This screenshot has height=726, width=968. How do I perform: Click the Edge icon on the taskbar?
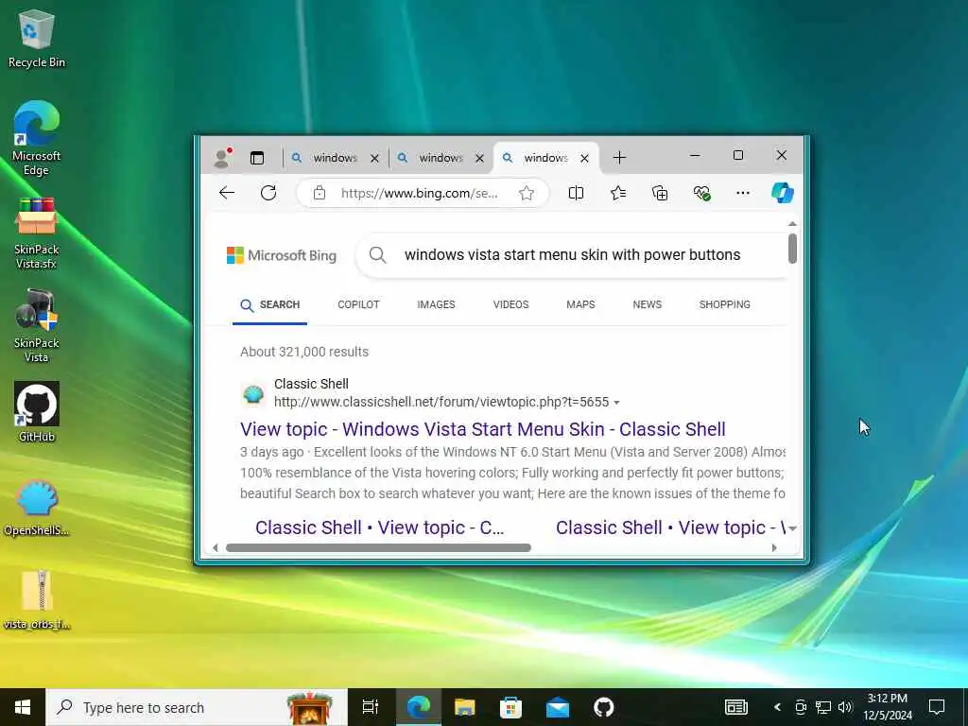418,707
